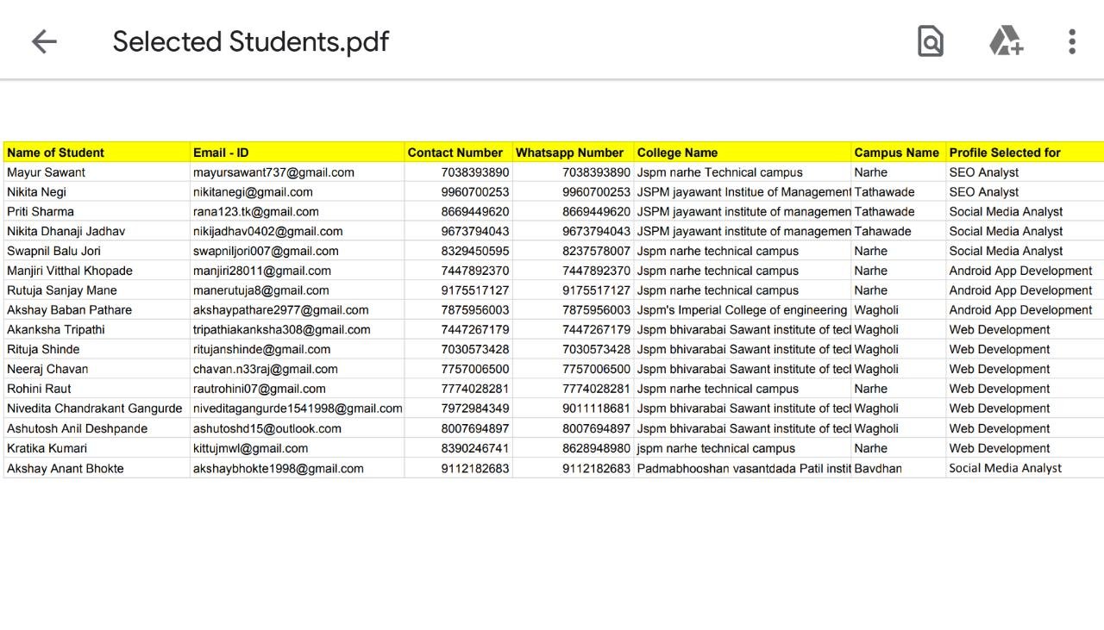Open the find-in-document search icon
Screen dimensions: 1104x630
931,41
